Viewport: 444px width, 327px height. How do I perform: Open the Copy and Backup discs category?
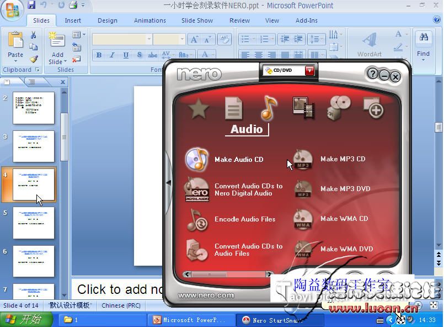click(x=339, y=108)
